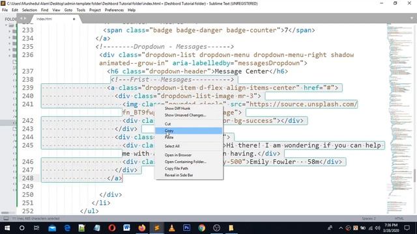
Task: Choose Open in Browser in context menu
Action: 189,155
